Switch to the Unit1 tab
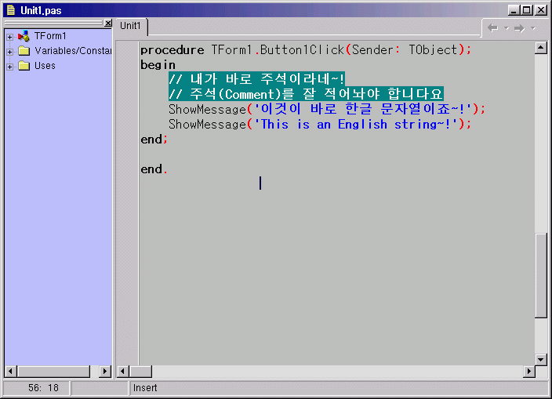 130,26
